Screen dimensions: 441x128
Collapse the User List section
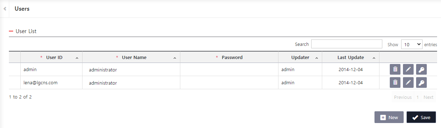pyautogui.click(x=11, y=31)
